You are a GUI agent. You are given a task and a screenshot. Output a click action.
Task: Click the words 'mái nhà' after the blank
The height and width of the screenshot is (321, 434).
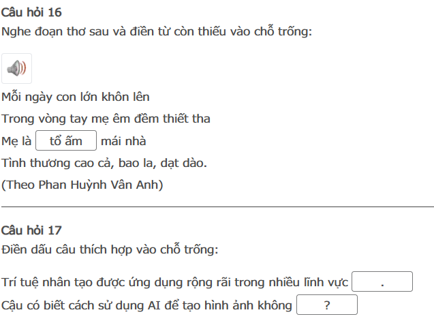coord(123,141)
